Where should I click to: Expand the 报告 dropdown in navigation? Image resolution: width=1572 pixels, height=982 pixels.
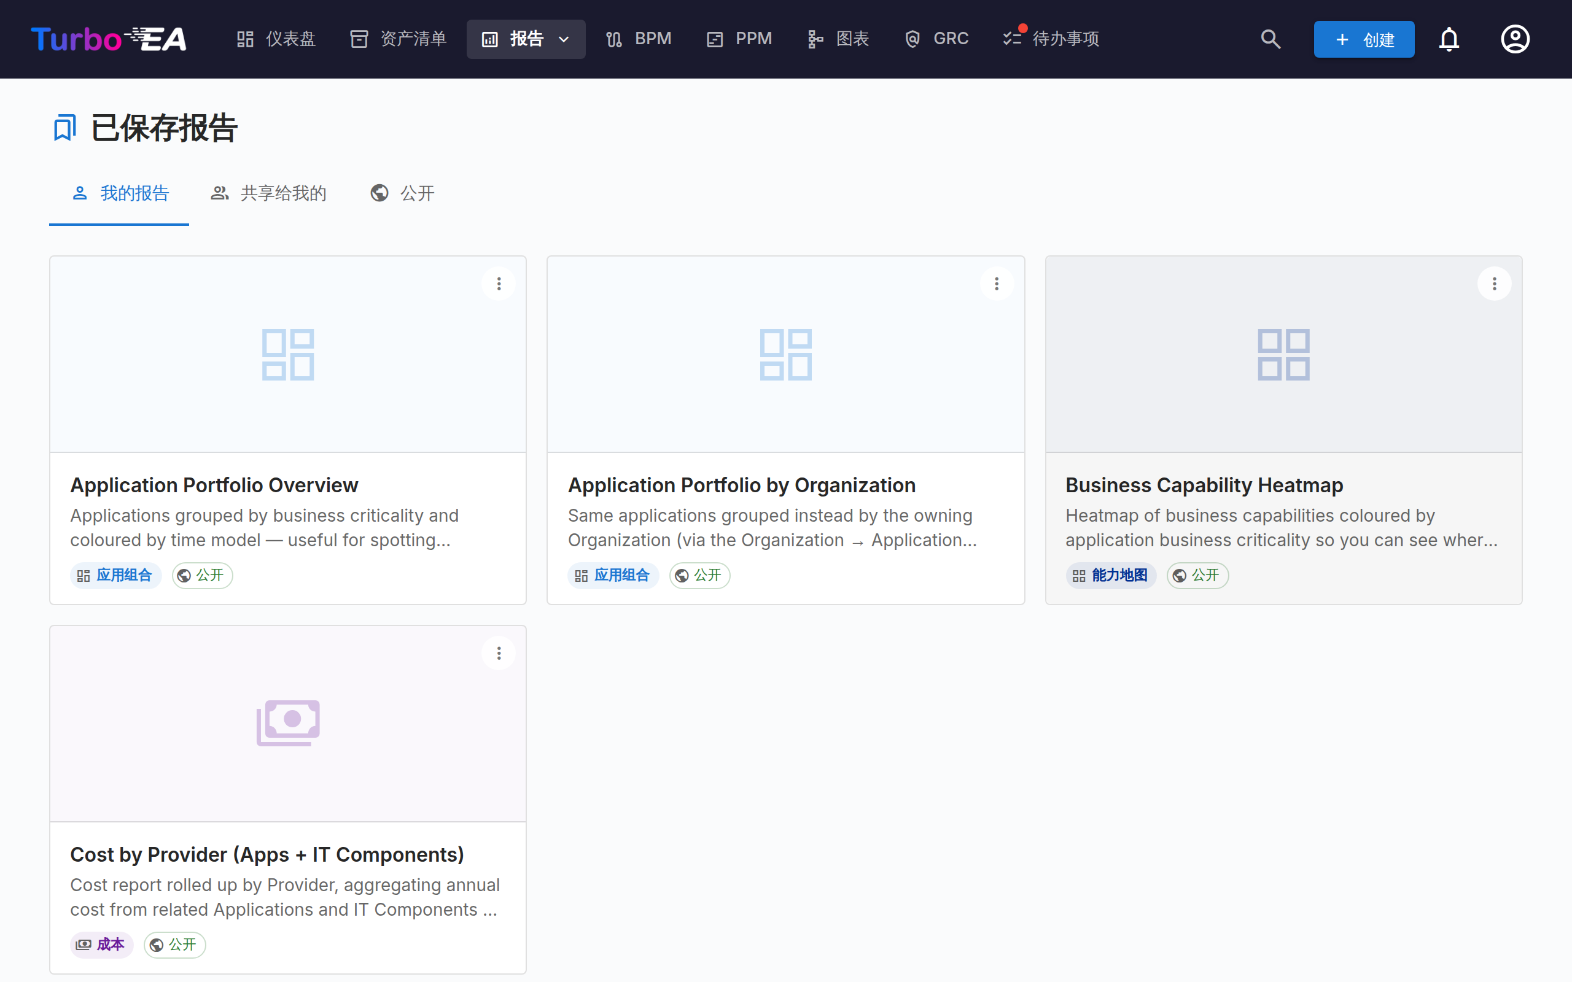point(526,39)
